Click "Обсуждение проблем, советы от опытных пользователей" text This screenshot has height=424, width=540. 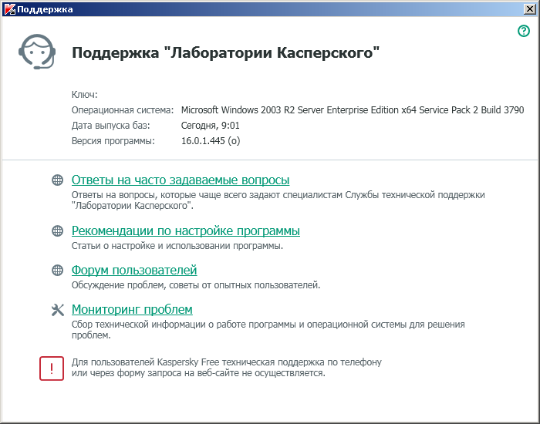[x=196, y=285]
